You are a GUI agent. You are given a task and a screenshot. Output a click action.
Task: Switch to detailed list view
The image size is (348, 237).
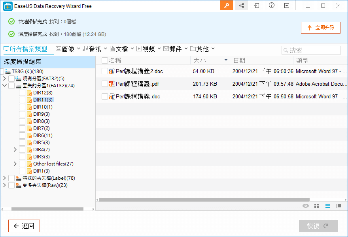click(x=327, y=206)
